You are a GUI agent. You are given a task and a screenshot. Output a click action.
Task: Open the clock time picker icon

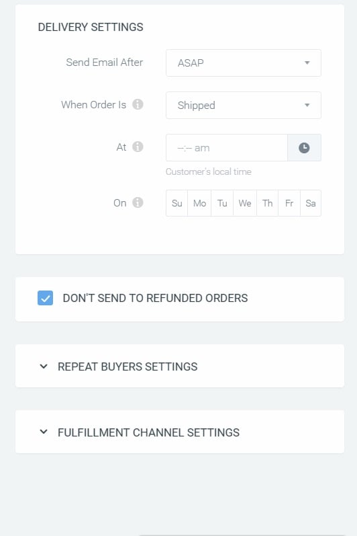click(304, 148)
